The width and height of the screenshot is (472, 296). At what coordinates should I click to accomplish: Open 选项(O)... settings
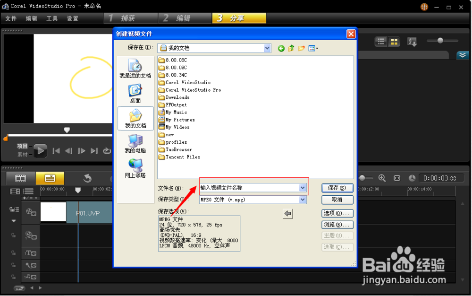coord(337,213)
